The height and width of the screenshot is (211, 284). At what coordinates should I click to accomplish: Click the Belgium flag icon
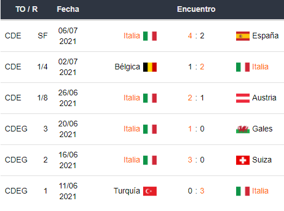click(150, 67)
